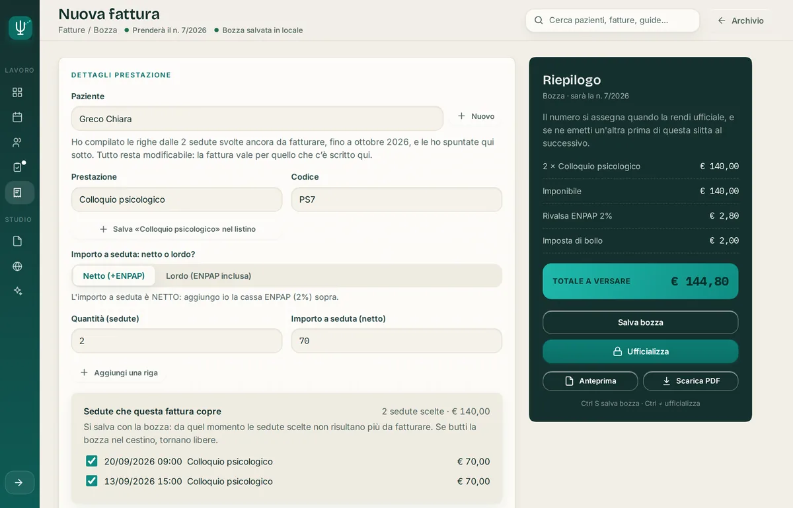
Task: Click the Rivalsa ENPAP 2% summary line
Action: (640, 216)
